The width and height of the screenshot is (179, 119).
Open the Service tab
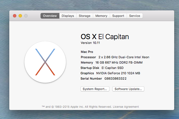135,16
